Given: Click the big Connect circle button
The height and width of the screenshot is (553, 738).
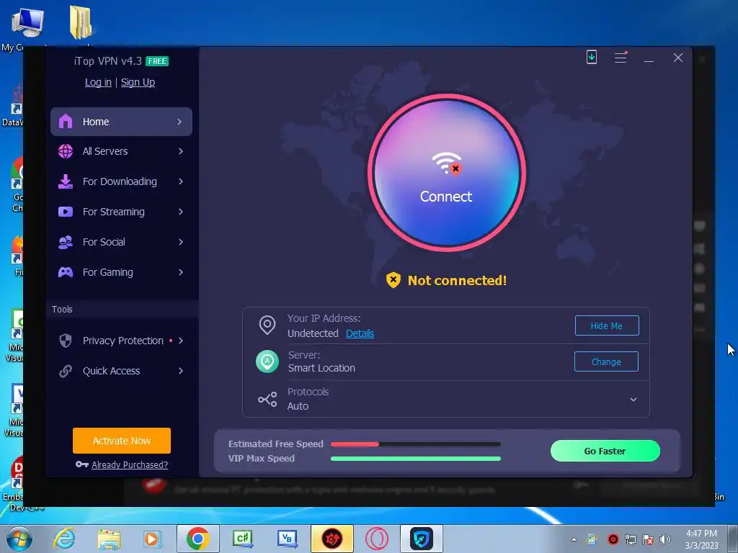Looking at the screenshot, I should (x=446, y=173).
